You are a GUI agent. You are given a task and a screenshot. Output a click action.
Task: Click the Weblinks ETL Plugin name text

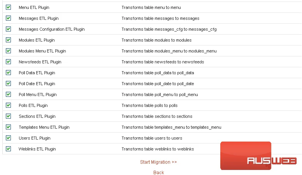37,149
